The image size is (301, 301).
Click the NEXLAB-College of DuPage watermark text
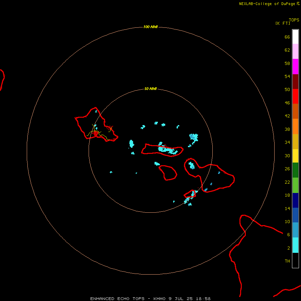pyautogui.click(x=267, y=4)
